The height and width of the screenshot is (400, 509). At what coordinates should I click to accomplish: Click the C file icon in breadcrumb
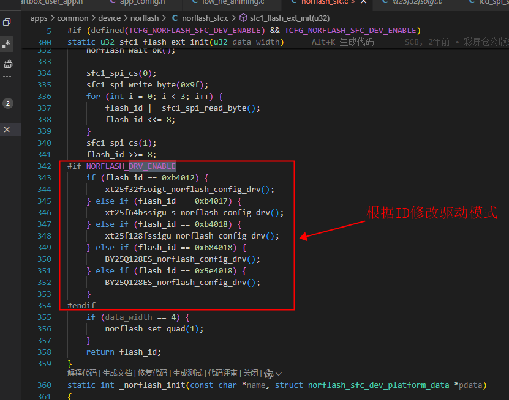click(175, 18)
